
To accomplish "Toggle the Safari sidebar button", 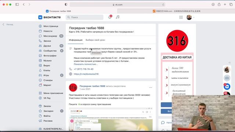I will tap(17, 4).
